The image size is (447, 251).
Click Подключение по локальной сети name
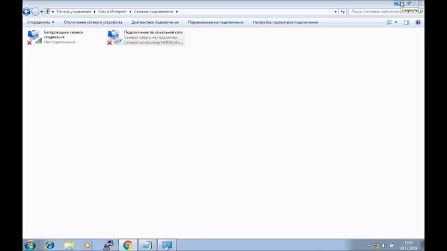153,32
